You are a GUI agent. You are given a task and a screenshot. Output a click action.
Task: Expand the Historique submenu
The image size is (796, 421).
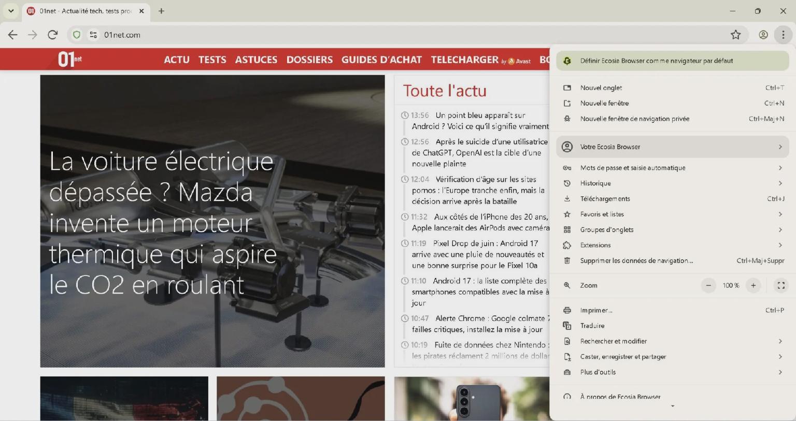pos(673,183)
